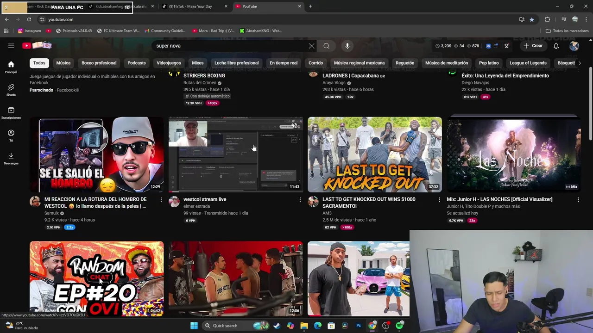The height and width of the screenshot is (333, 593).
Task: Open Spotify from the taskbar
Action: tap(400, 326)
